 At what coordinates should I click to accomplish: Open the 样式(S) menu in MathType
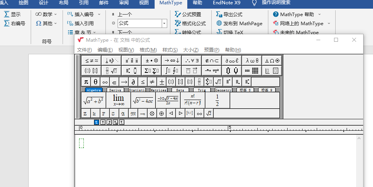click(170, 50)
